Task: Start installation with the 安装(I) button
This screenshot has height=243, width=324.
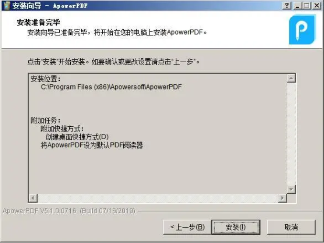Action: click(x=236, y=227)
